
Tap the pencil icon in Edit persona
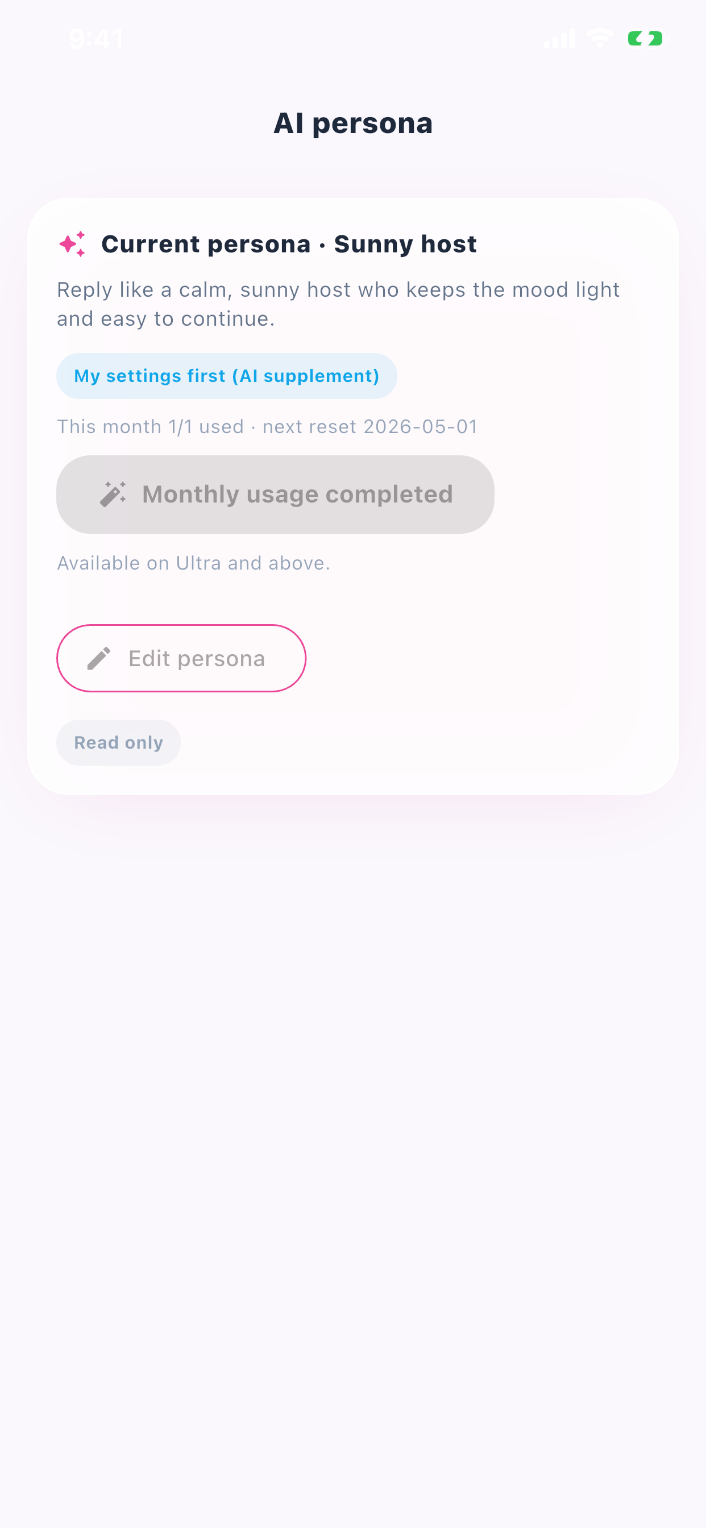99,658
